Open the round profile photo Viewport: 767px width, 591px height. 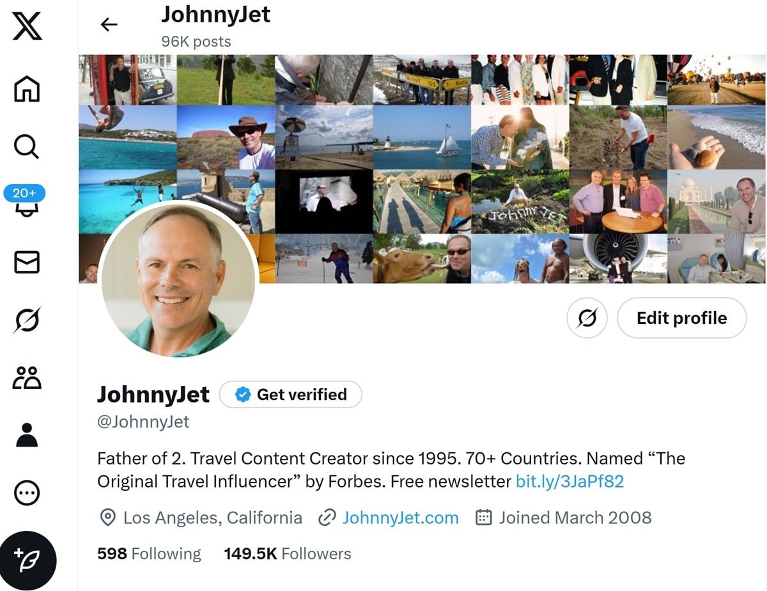pos(178,279)
